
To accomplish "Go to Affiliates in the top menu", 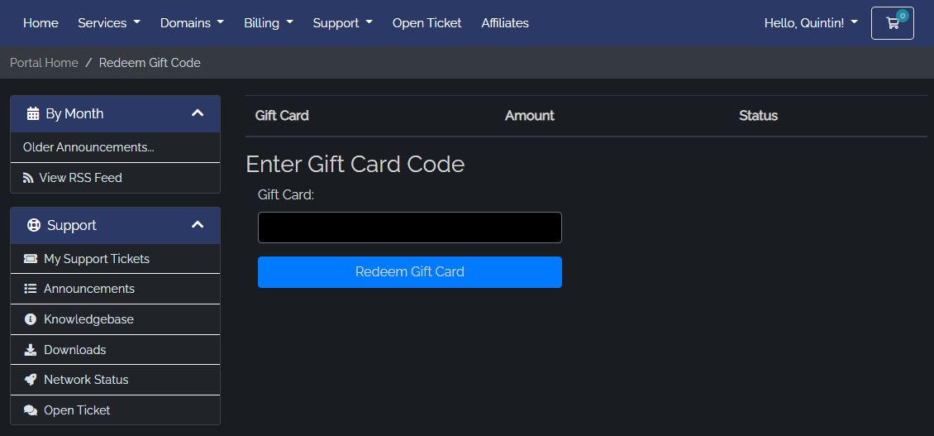I will click(505, 22).
